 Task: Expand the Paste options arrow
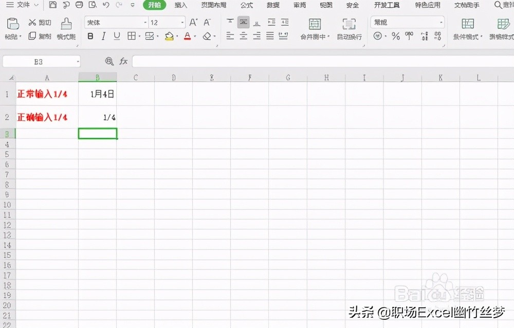tap(21, 37)
